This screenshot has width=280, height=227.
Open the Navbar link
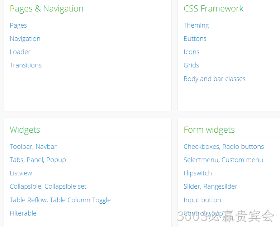point(46,147)
